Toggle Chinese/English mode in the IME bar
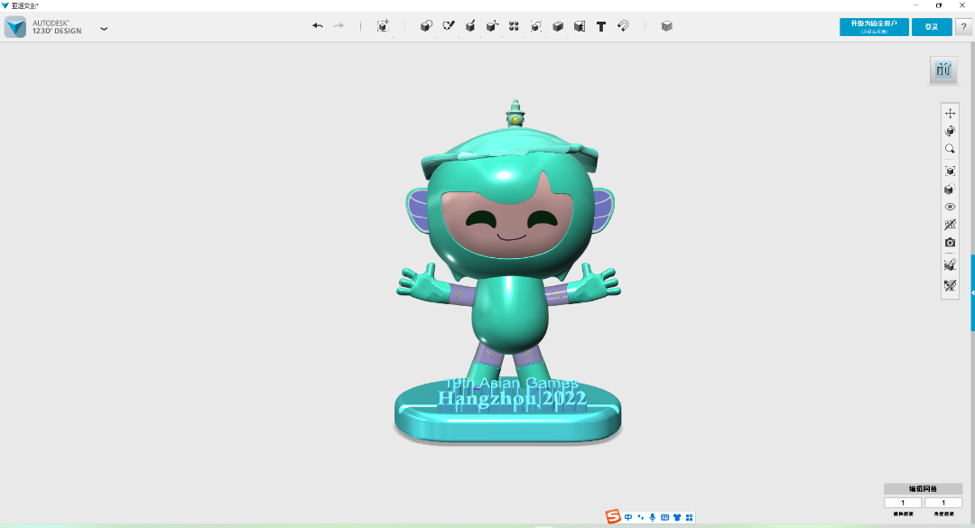The width and height of the screenshot is (975, 528). click(x=628, y=517)
